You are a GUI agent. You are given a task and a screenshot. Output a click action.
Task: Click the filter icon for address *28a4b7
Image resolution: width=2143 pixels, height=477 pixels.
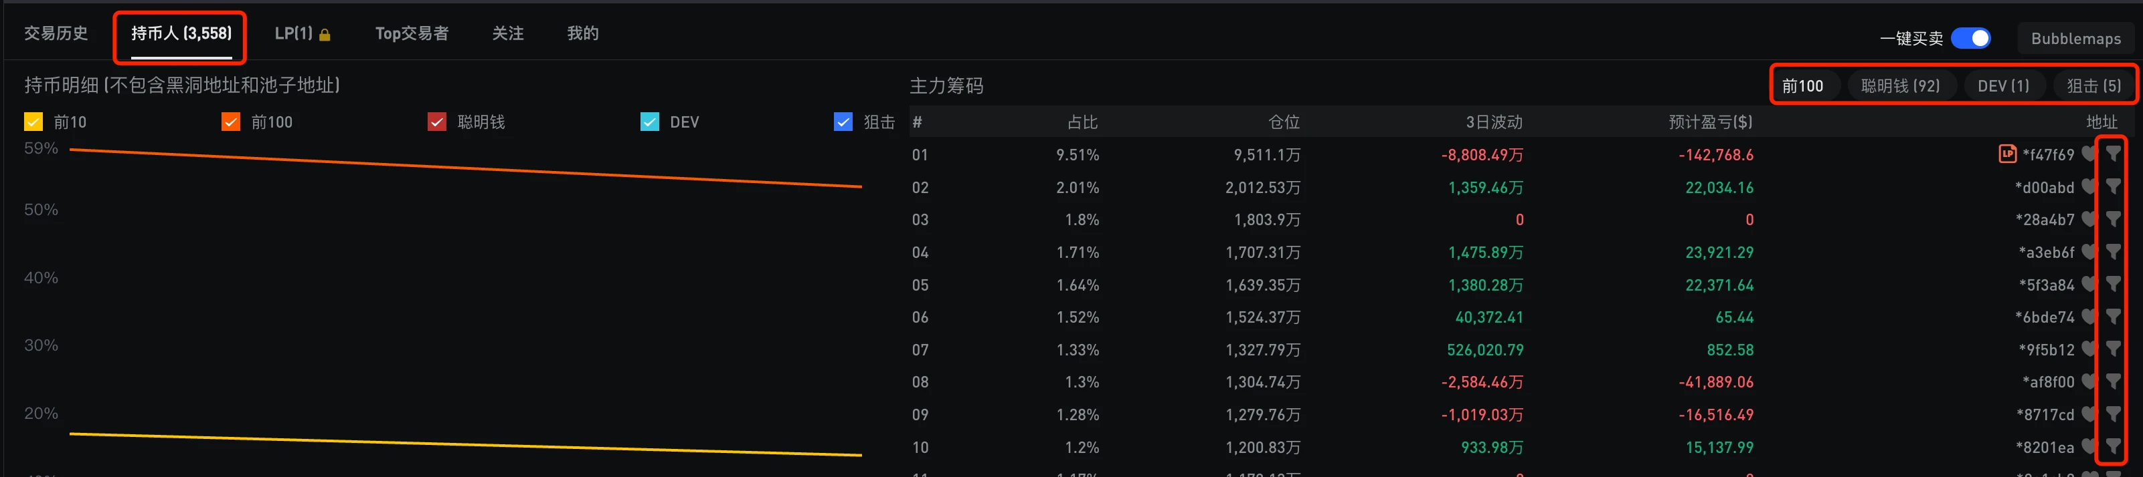pos(2112,219)
